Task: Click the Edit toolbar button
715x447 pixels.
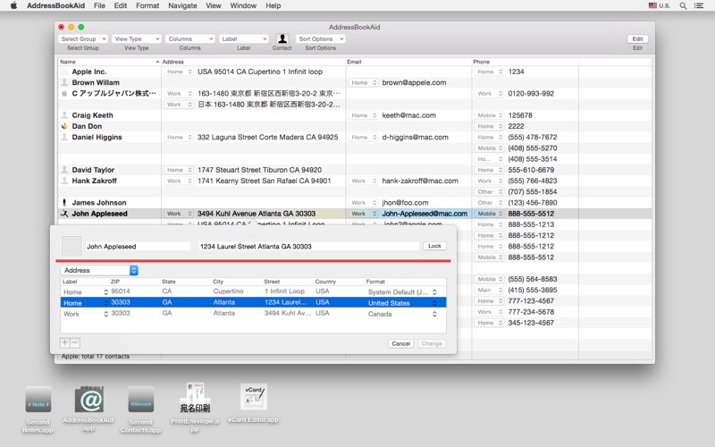Action: click(637, 39)
